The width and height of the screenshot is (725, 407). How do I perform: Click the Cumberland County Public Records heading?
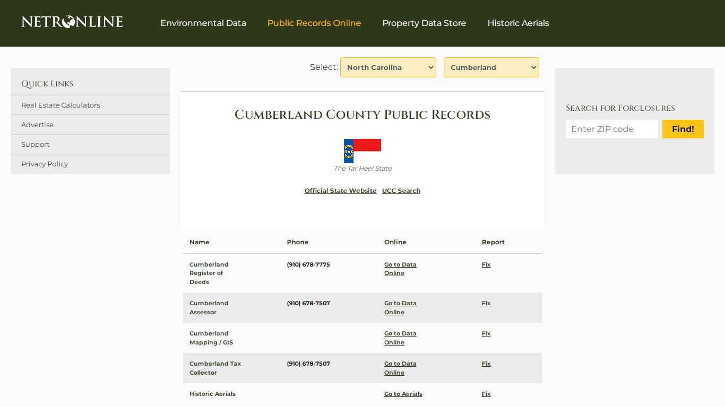[362, 114]
